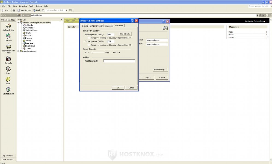Open the Deleted Items shortcut icon
The image size is (272, 164).
8,89
